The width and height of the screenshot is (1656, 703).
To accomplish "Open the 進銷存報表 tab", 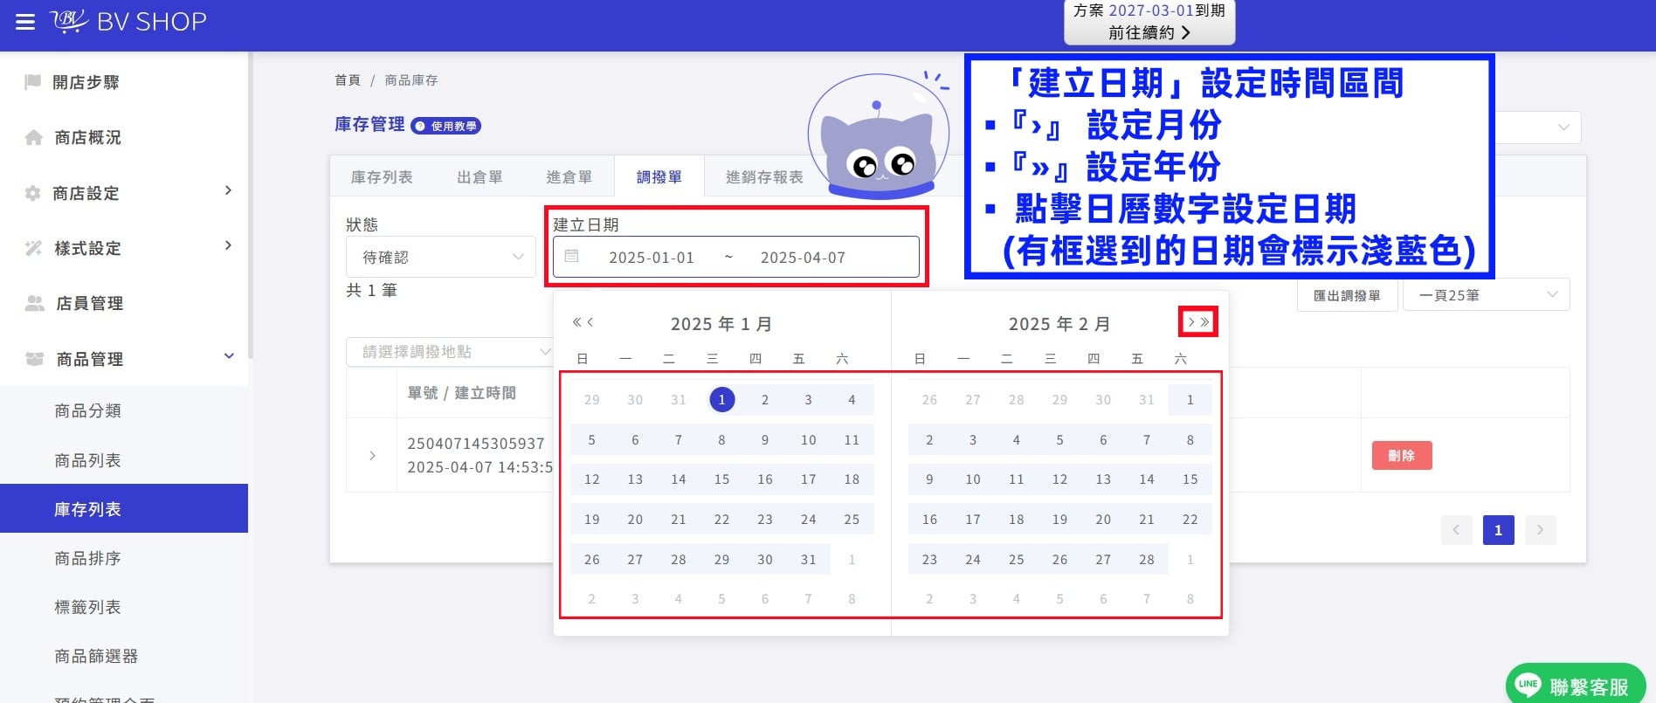I will point(764,177).
